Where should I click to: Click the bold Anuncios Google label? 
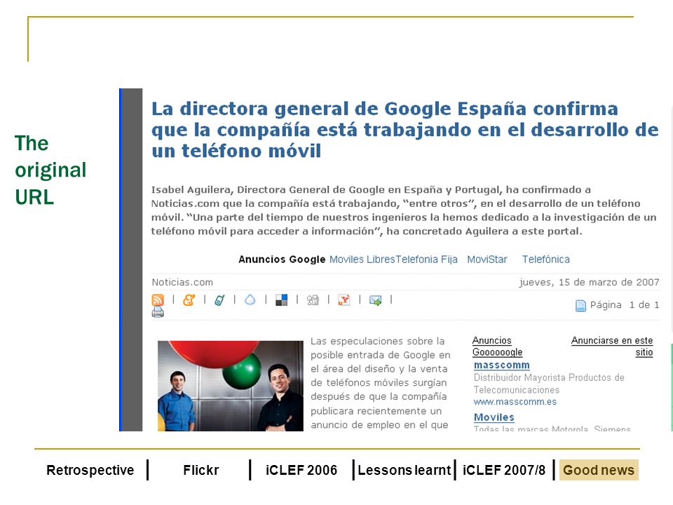(x=282, y=260)
